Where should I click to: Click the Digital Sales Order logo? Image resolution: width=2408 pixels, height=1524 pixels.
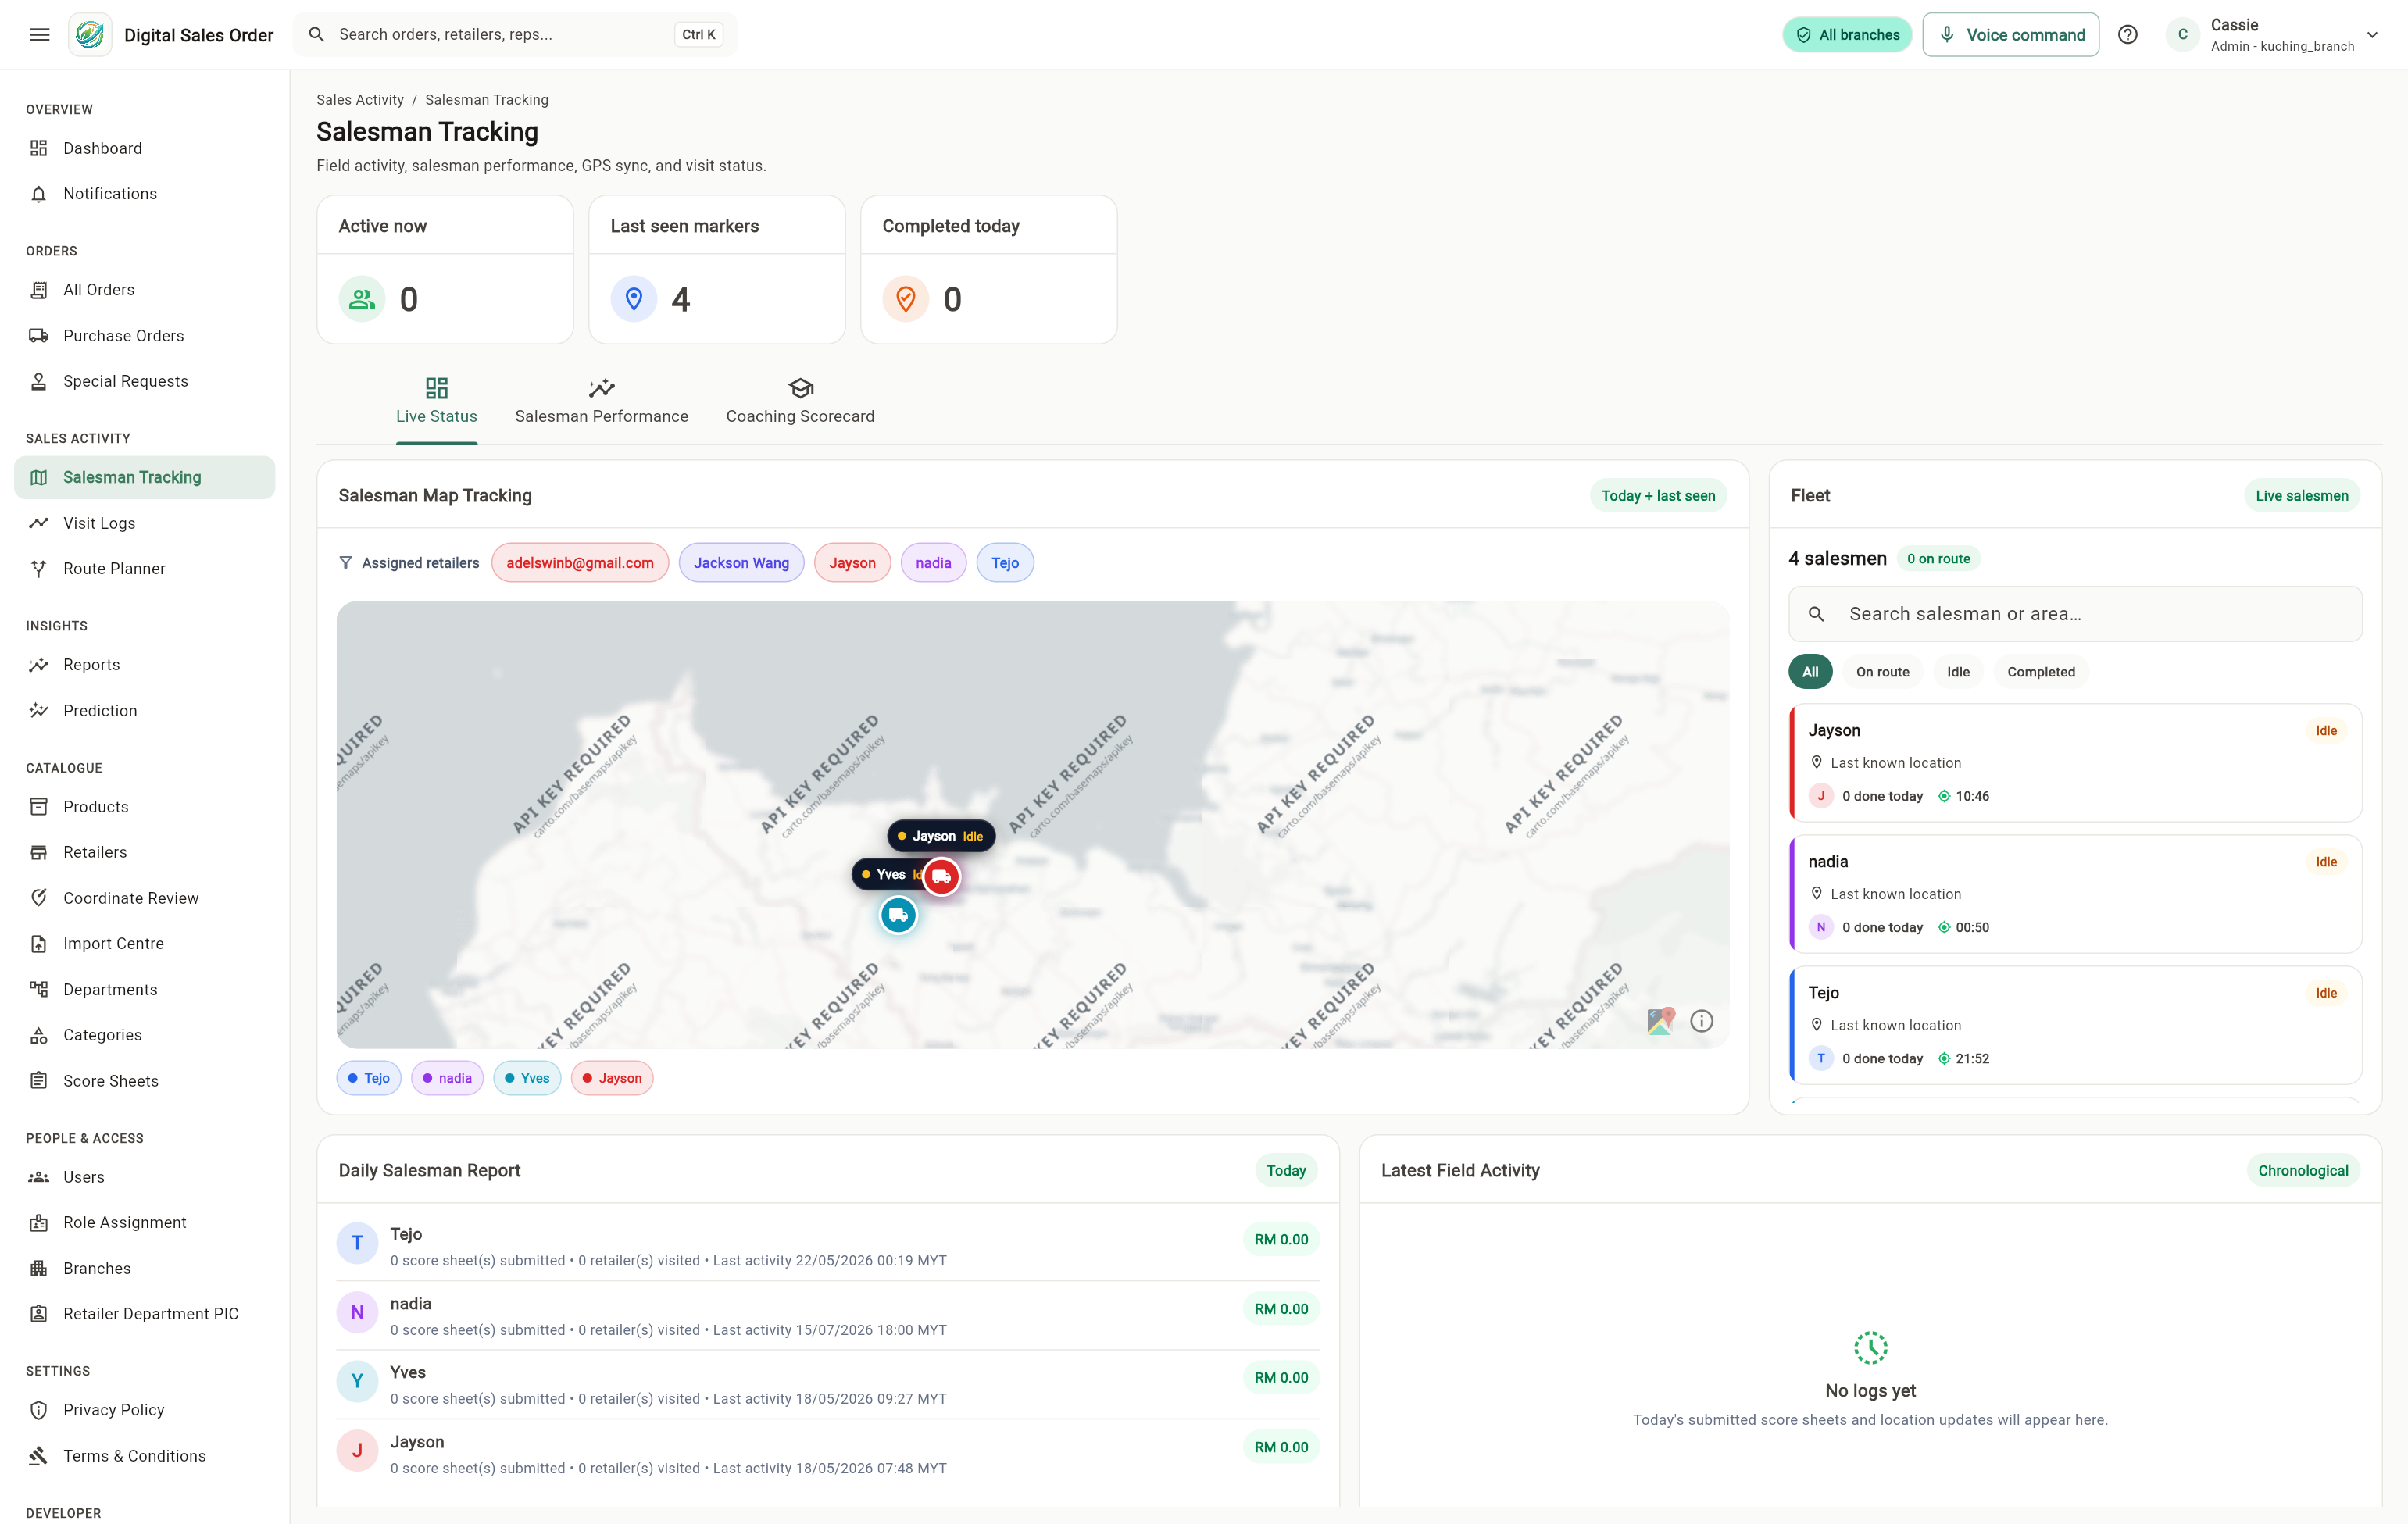tap(90, 35)
